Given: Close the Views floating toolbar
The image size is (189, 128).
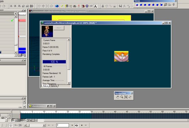Looking at the screenshot, I should 175,1.
